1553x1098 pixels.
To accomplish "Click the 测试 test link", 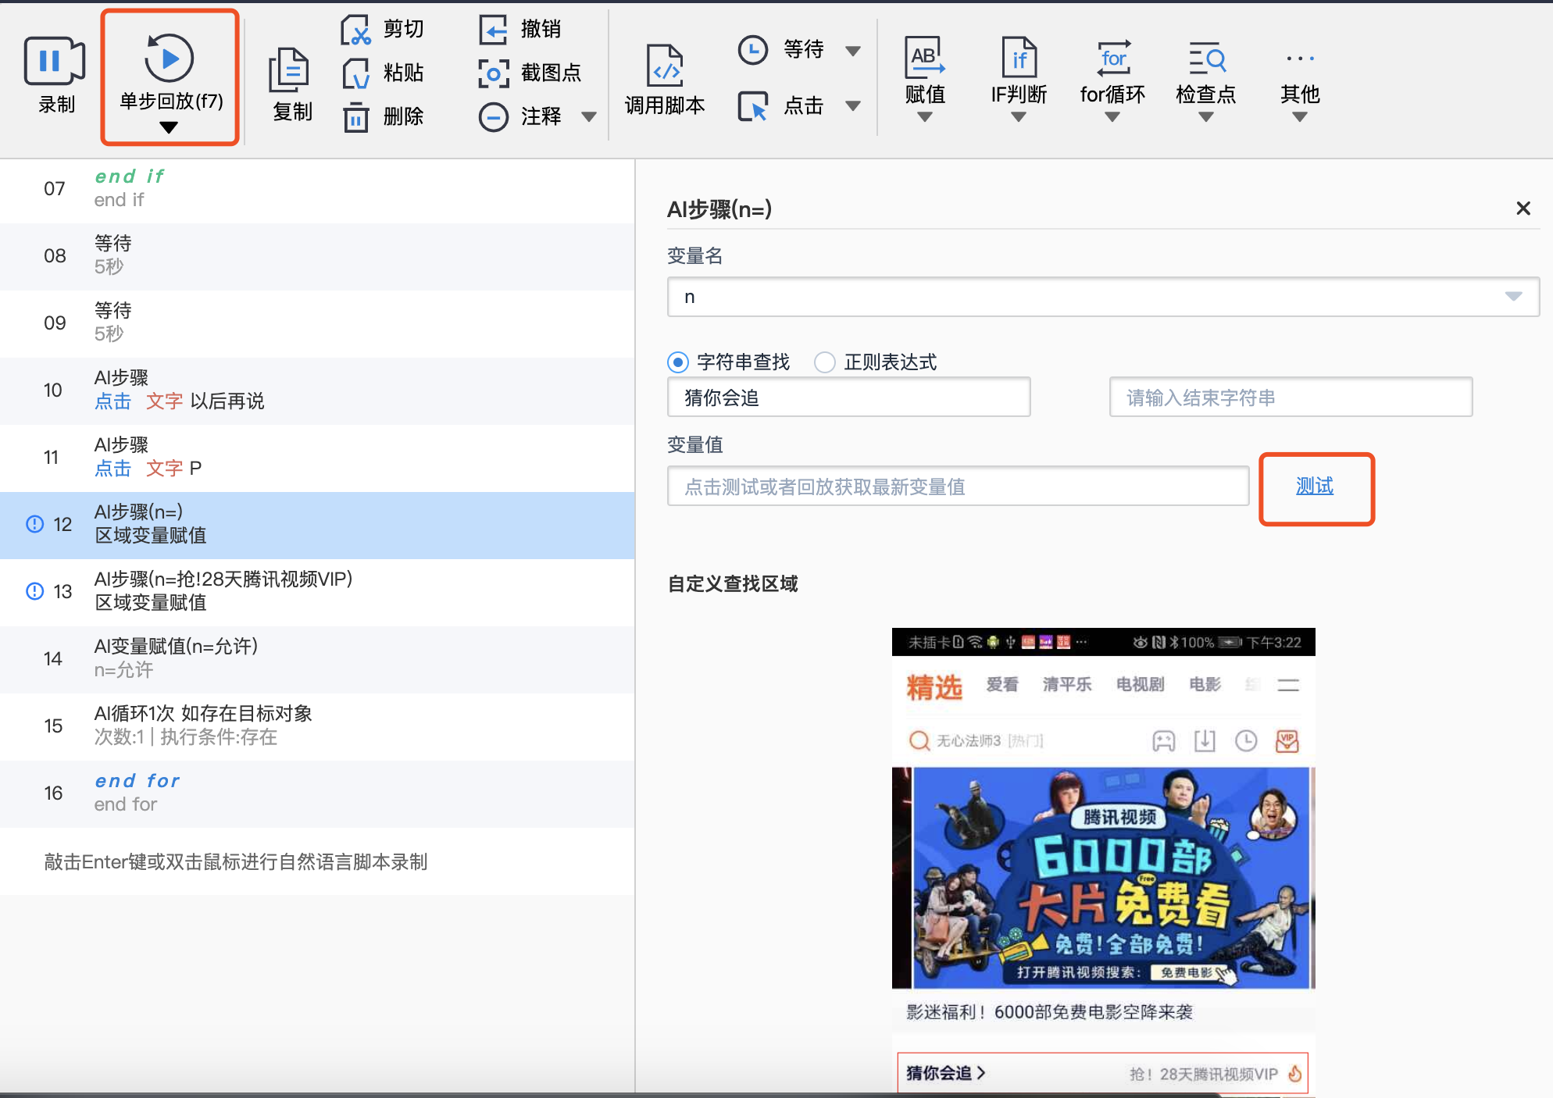I will point(1315,486).
